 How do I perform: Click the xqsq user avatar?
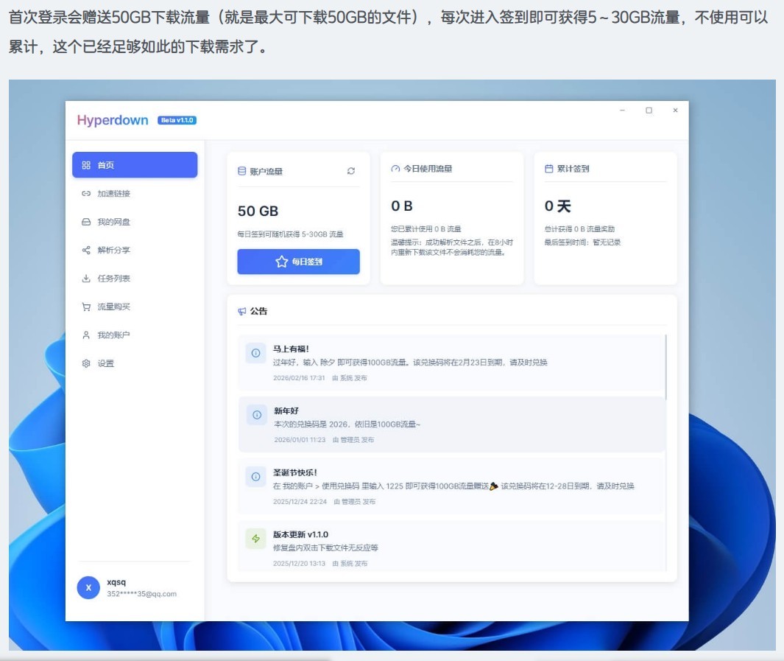[x=88, y=587]
